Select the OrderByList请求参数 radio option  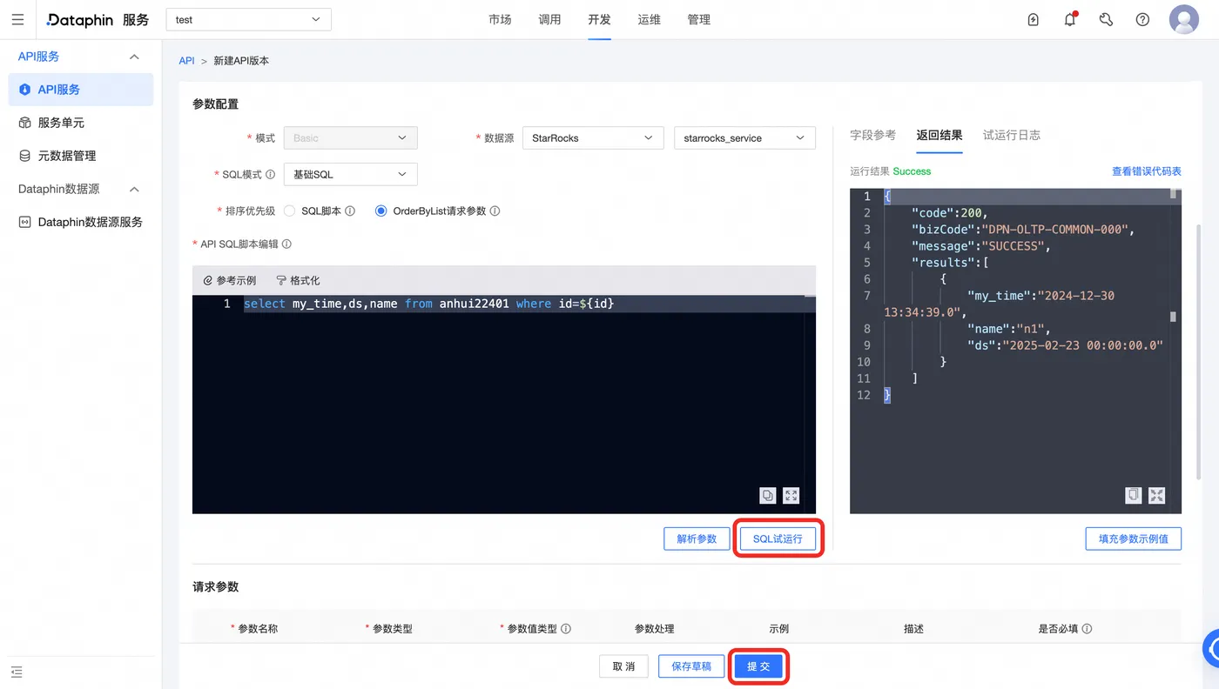[381, 211]
